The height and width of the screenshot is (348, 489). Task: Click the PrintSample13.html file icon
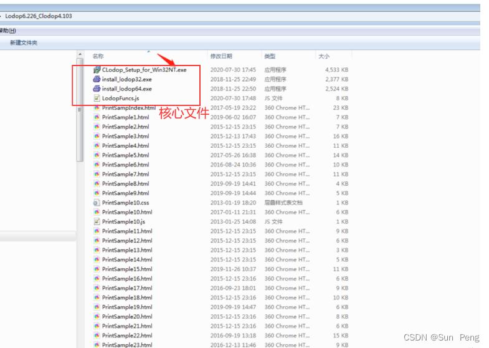coord(97,250)
